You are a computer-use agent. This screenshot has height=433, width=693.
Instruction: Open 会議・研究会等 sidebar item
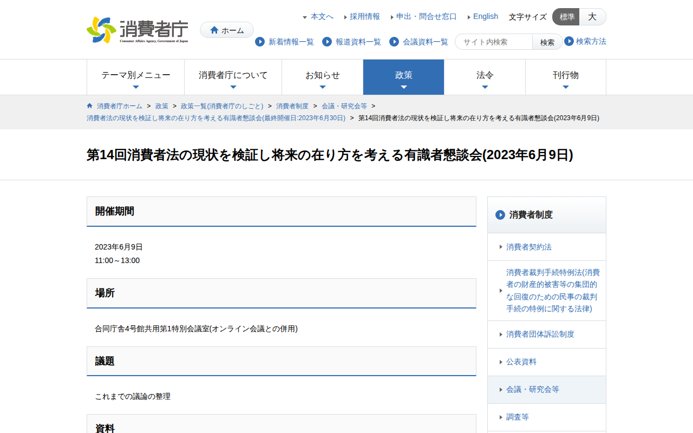click(x=547, y=390)
